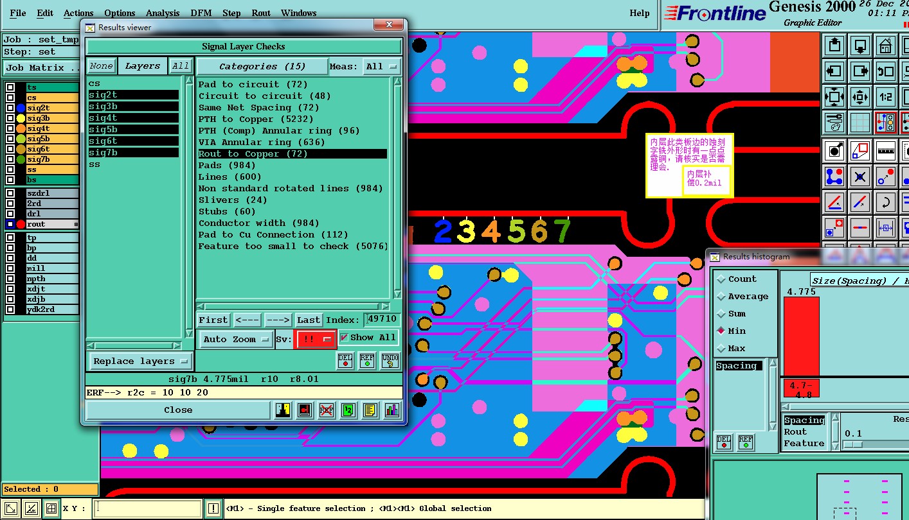Open the Meas: All dropdown
Viewport: 909px width, 520px height.
click(381, 66)
